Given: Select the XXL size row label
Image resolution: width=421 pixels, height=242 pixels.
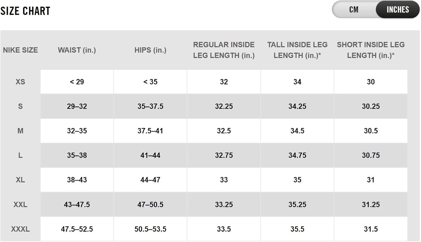Looking at the screenshot, I should click(20, 204).
